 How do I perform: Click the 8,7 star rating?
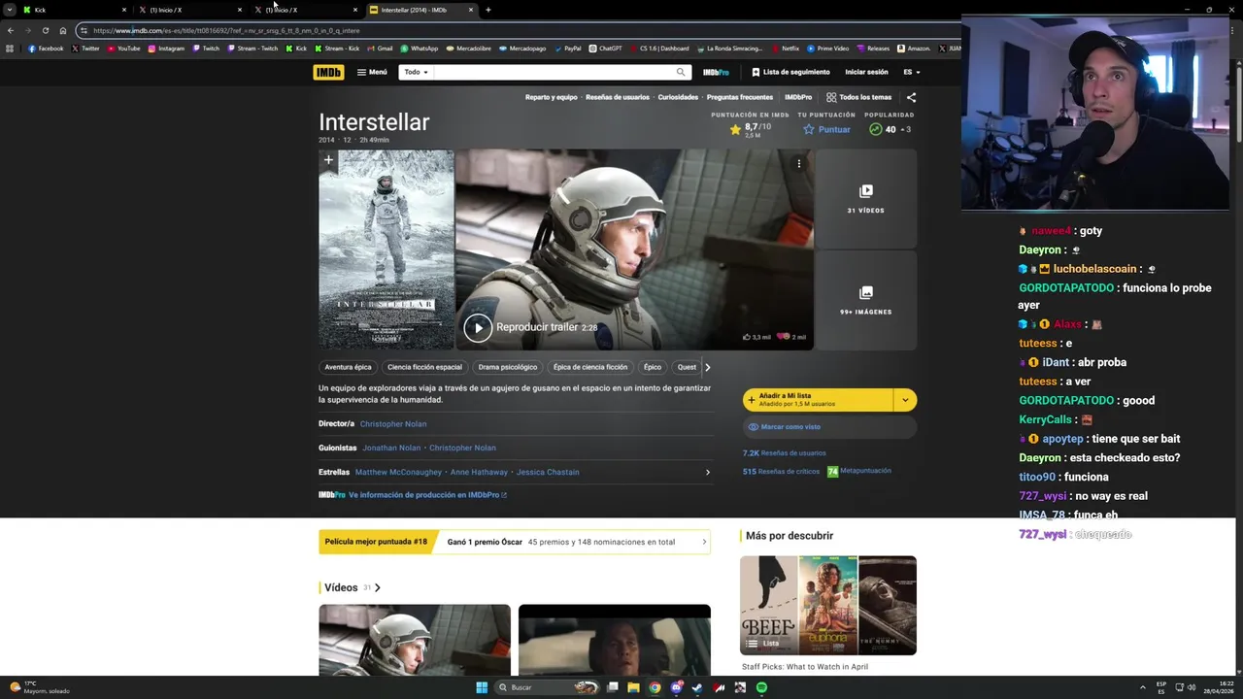(x=750, y=129)
